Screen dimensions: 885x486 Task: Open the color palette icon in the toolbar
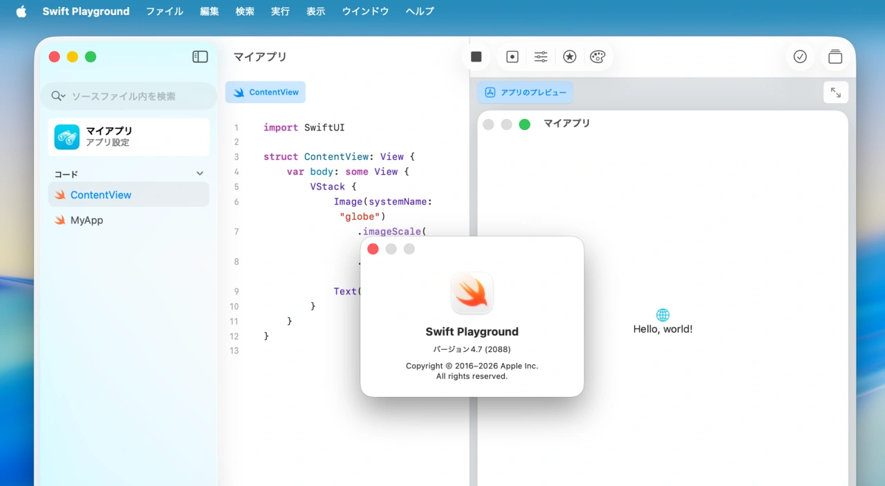point(597,57)
